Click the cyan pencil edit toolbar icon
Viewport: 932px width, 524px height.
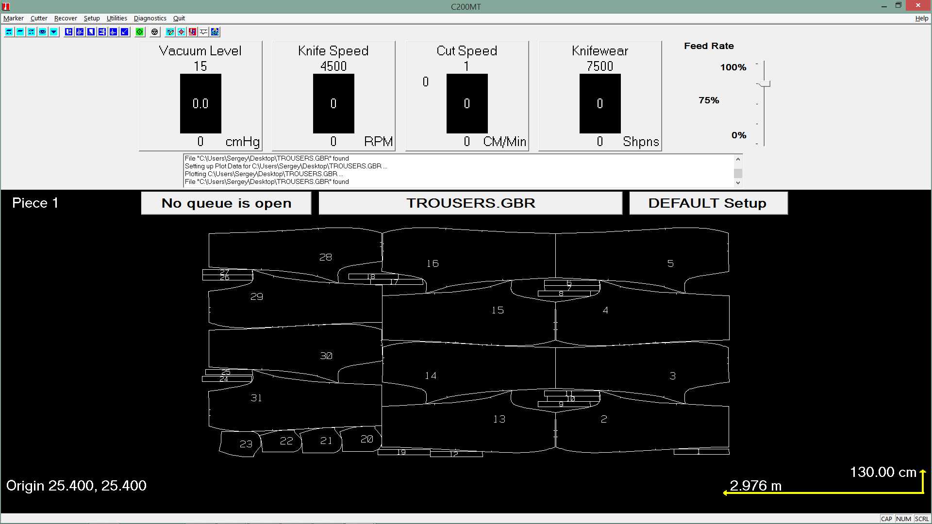170,32
